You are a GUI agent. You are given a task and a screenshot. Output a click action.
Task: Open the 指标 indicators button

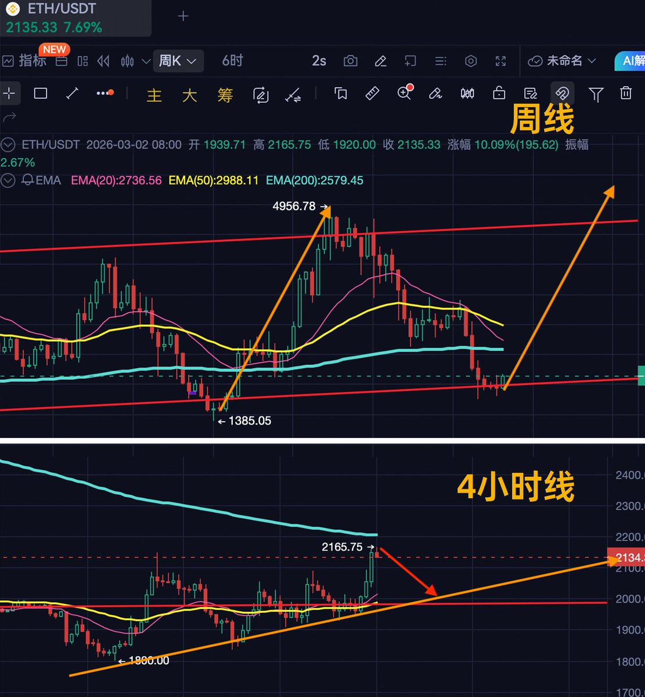24,60
